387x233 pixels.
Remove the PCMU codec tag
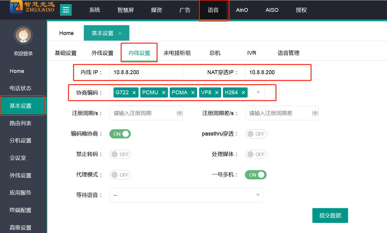tap(163, 92)
